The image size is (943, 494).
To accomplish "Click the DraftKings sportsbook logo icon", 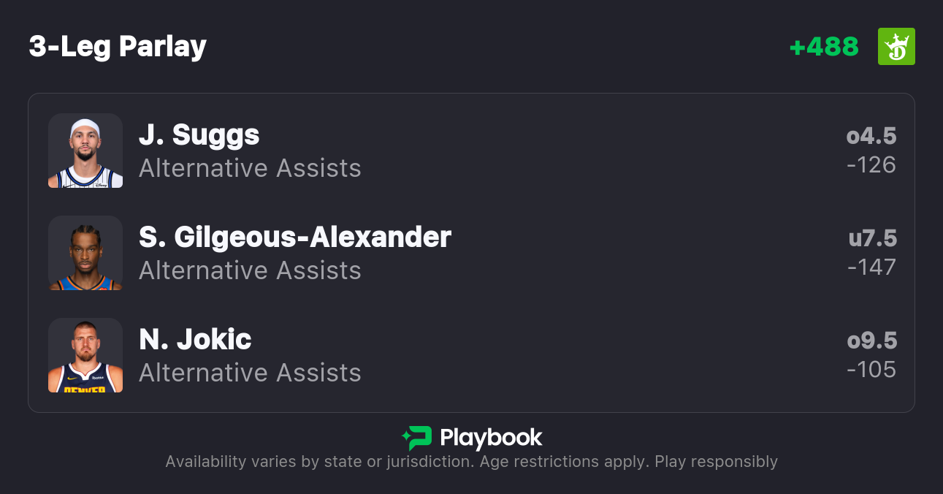I will pyautogui.click(x=896, y=47).
